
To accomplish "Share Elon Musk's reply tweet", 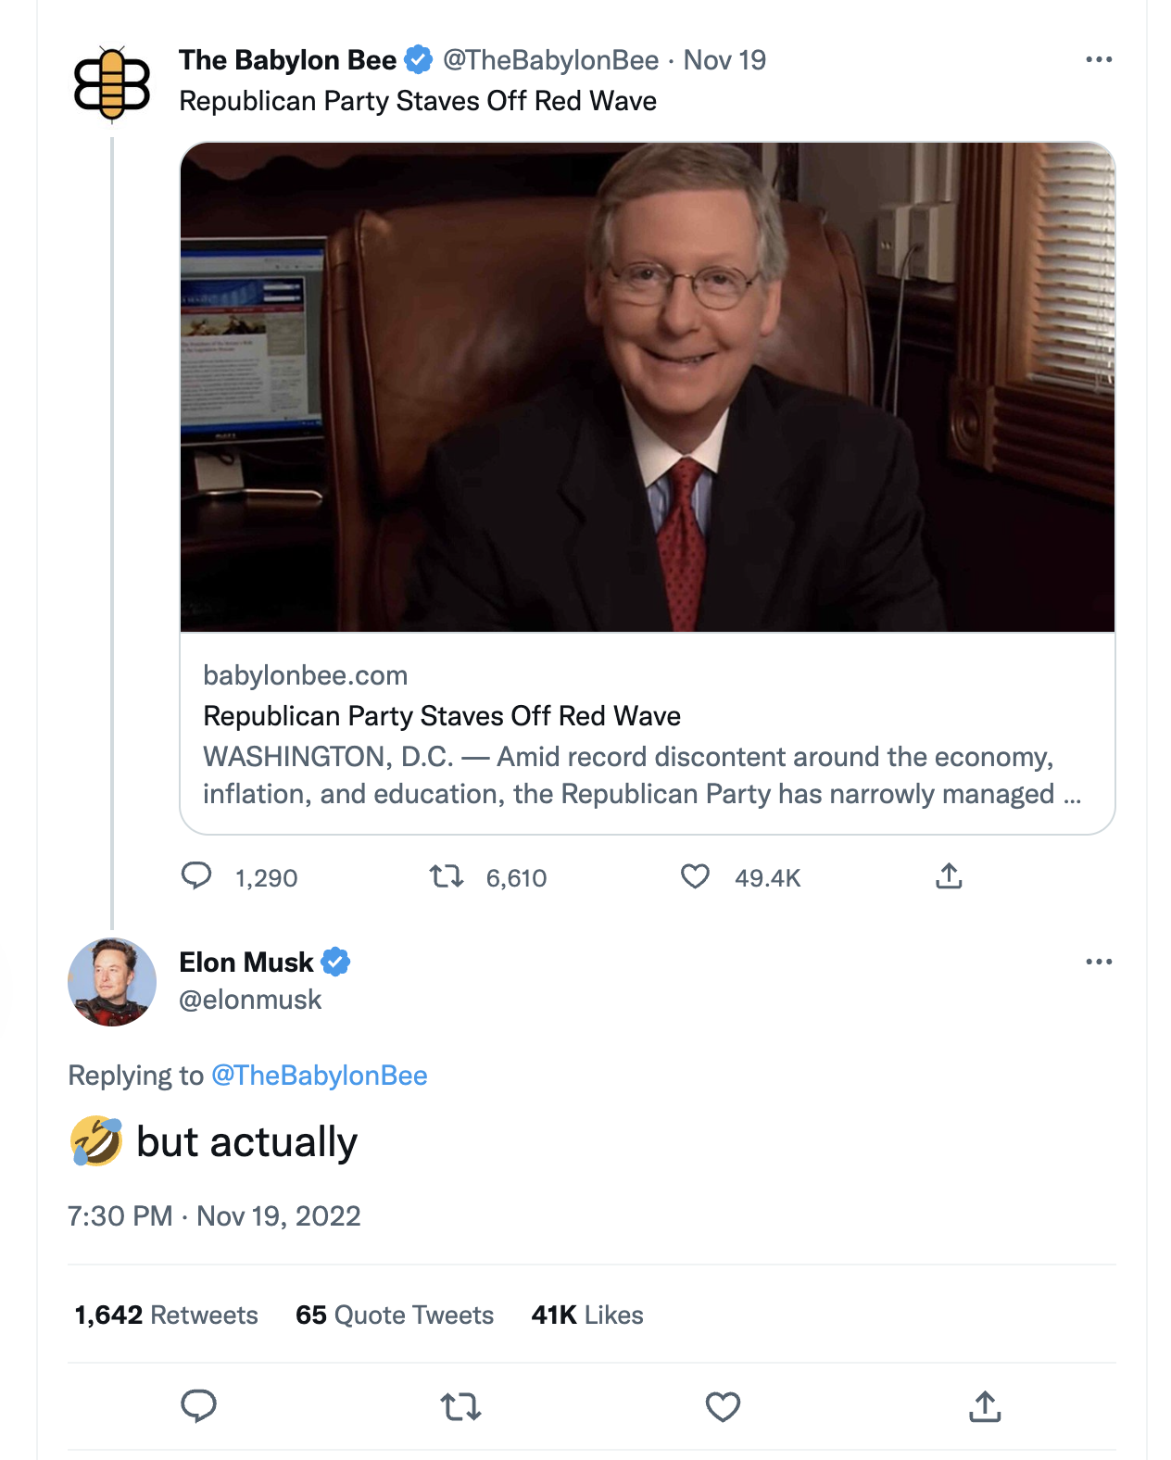I will (985, 1406).
